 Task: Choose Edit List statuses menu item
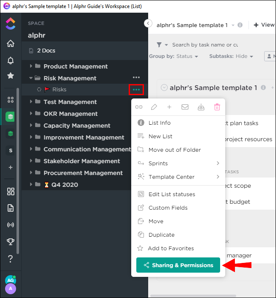(171, 194)
